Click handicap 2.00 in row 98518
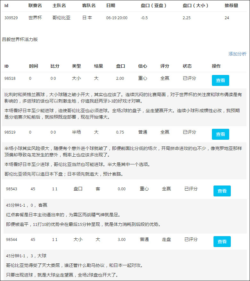 (120, 78)
